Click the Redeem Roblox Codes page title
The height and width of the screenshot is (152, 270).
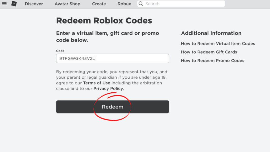(x=104, y=21)
